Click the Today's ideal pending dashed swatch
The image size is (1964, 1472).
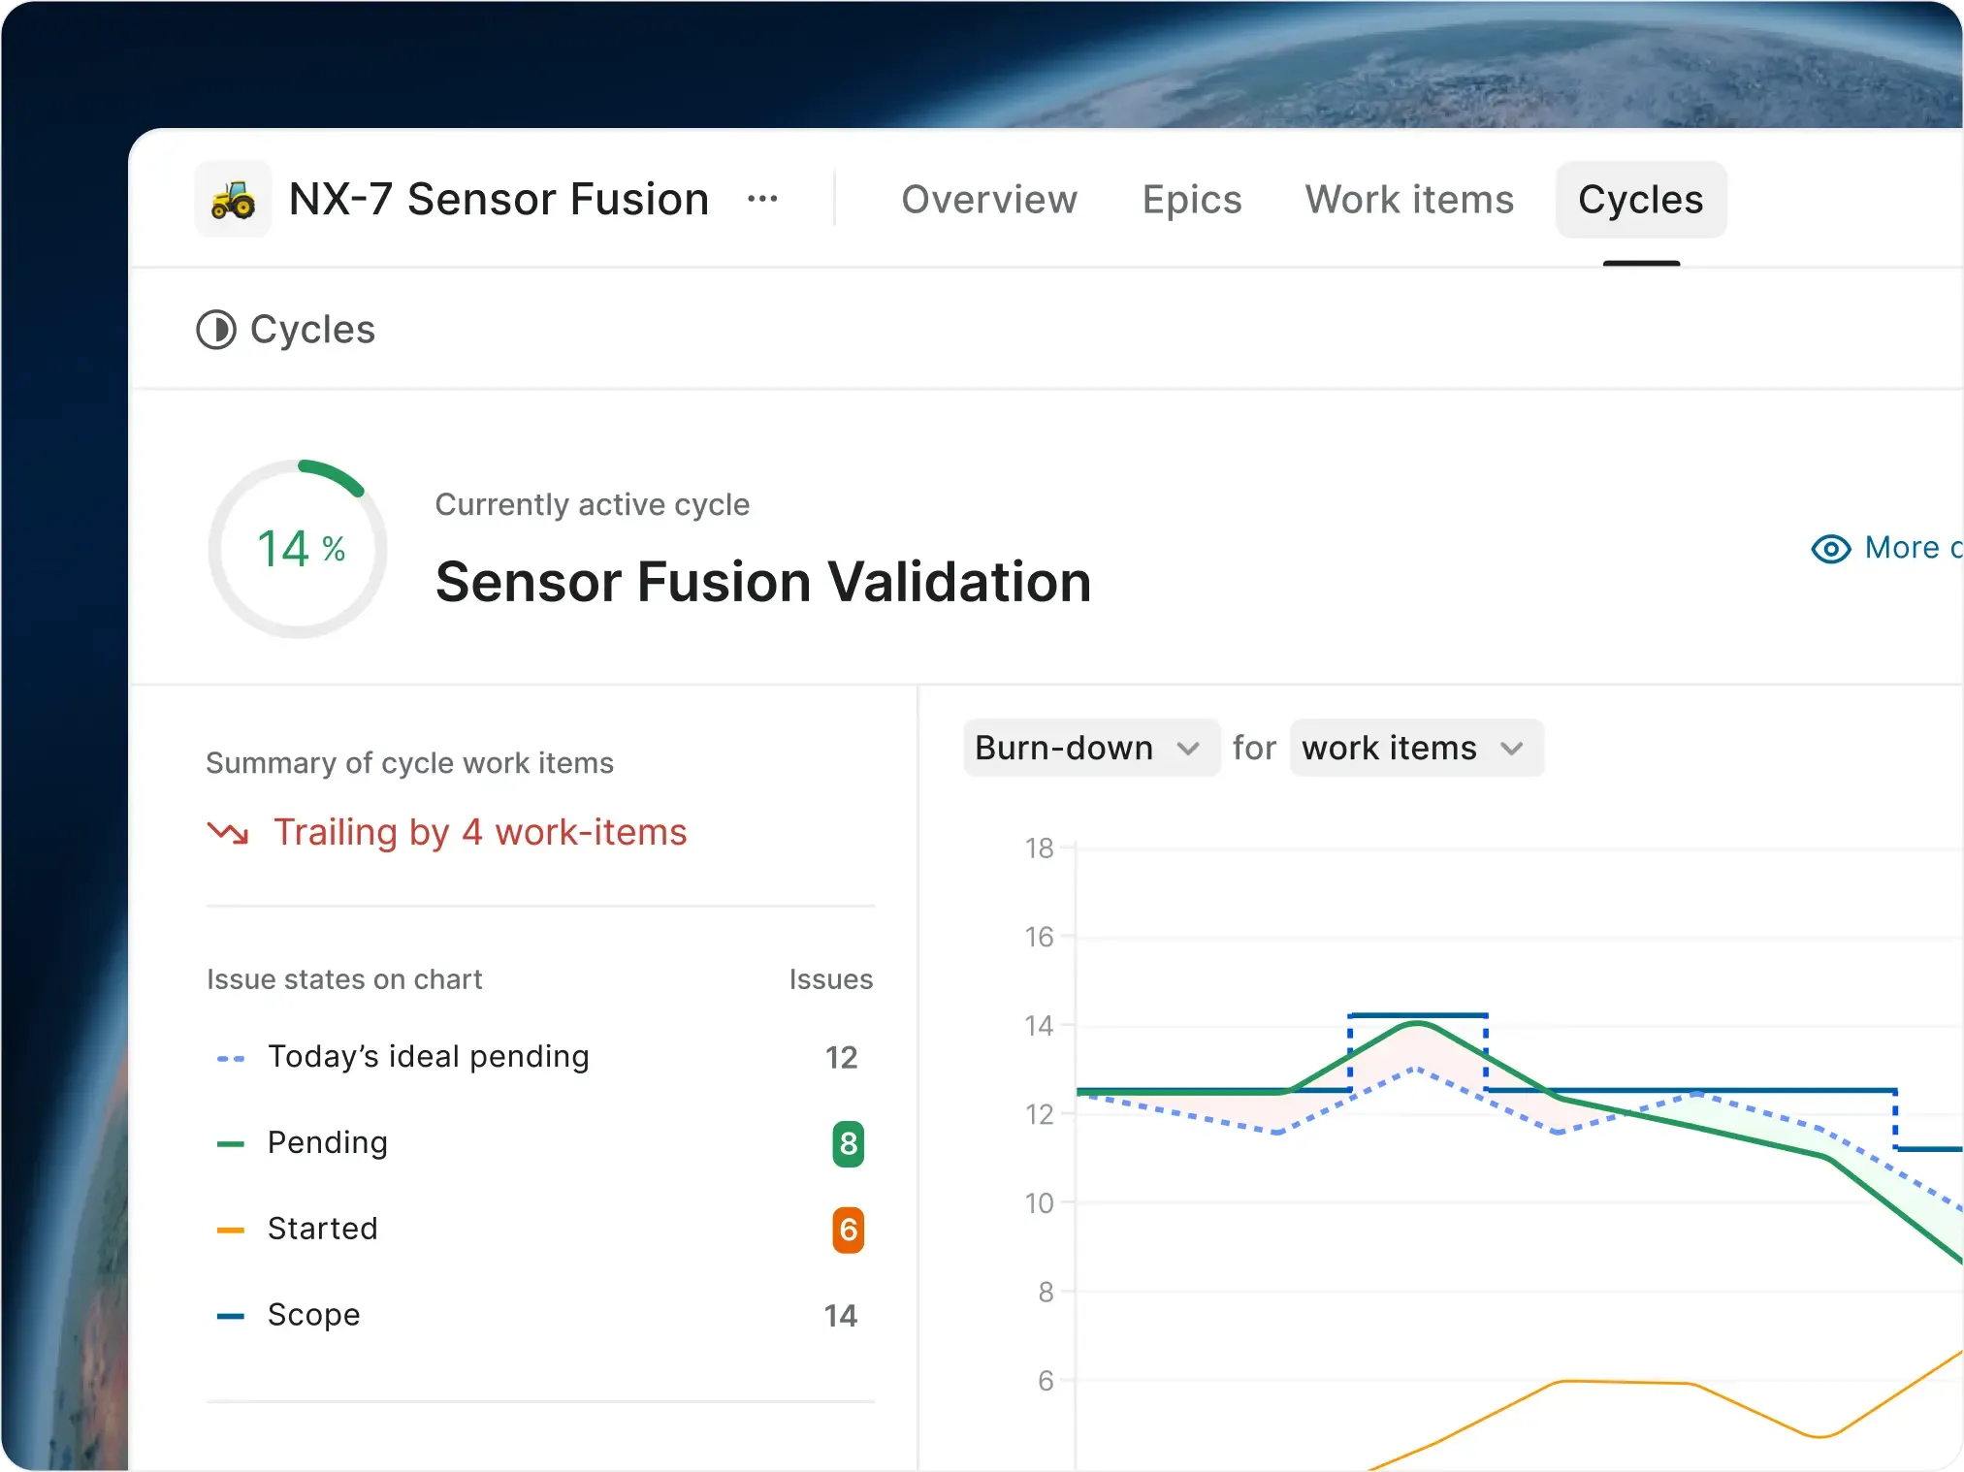pyautogui.click(x=231, y=1058)
